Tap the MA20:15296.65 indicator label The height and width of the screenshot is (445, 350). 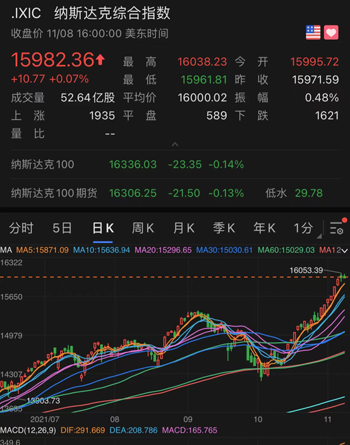(163, 250)
